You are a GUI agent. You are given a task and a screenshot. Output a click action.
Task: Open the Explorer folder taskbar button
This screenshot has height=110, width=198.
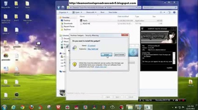pyautogui.click(x=130, y=107)
